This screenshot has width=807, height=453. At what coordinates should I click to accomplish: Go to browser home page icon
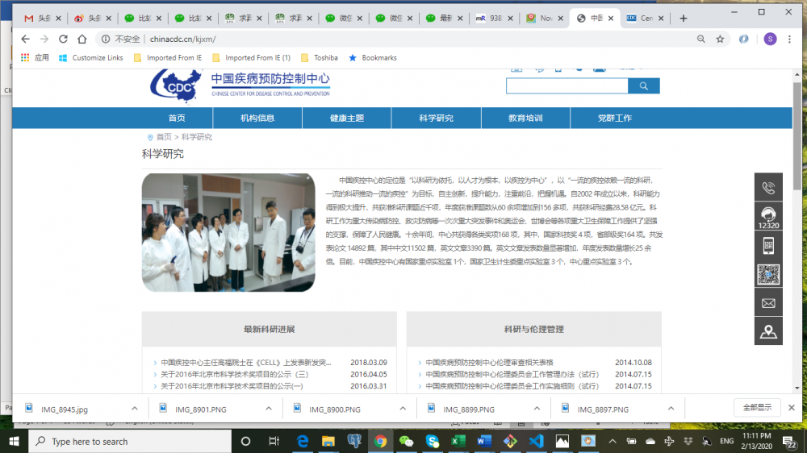tap(82, 39)
